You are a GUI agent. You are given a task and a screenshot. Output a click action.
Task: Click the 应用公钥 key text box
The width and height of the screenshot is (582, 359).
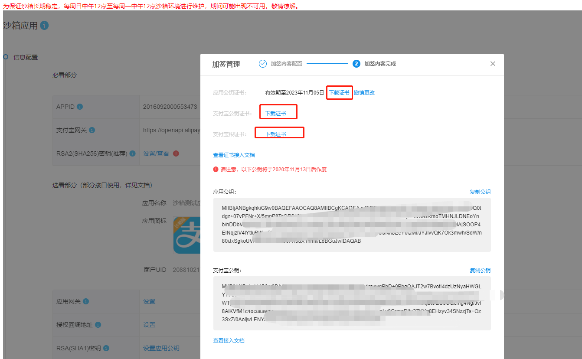pyautogui.click(x=352, y=225)
